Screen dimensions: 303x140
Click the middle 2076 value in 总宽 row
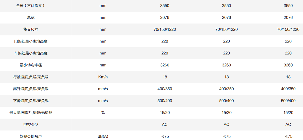click(226, 17)
